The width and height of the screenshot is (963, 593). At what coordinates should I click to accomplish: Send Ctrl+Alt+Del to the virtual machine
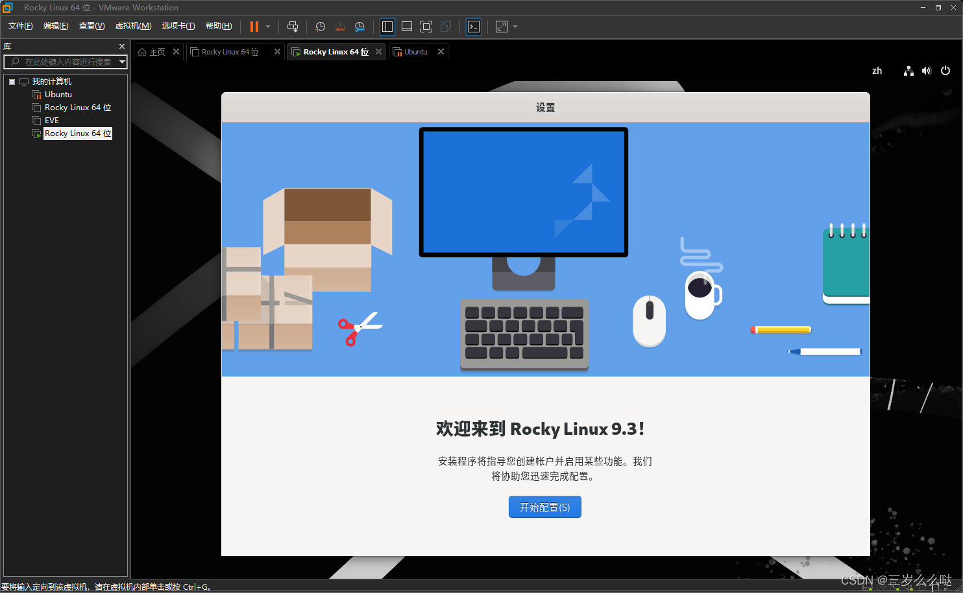tap(293, 27)
